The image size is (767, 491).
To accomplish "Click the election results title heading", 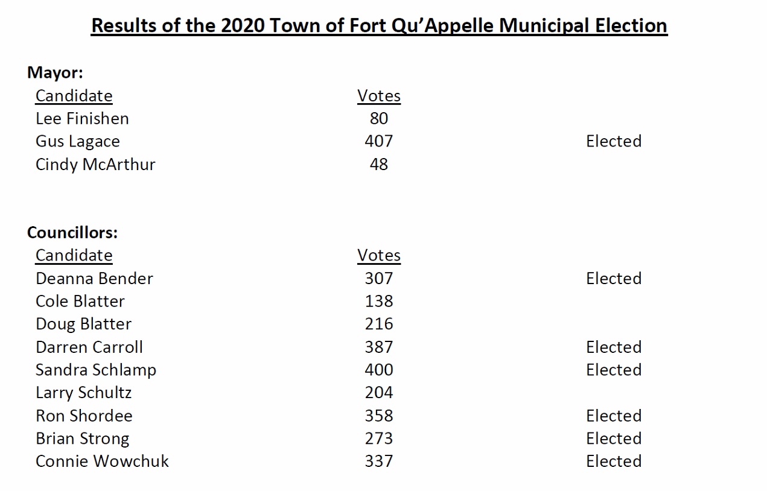I will tap(379, 26).
